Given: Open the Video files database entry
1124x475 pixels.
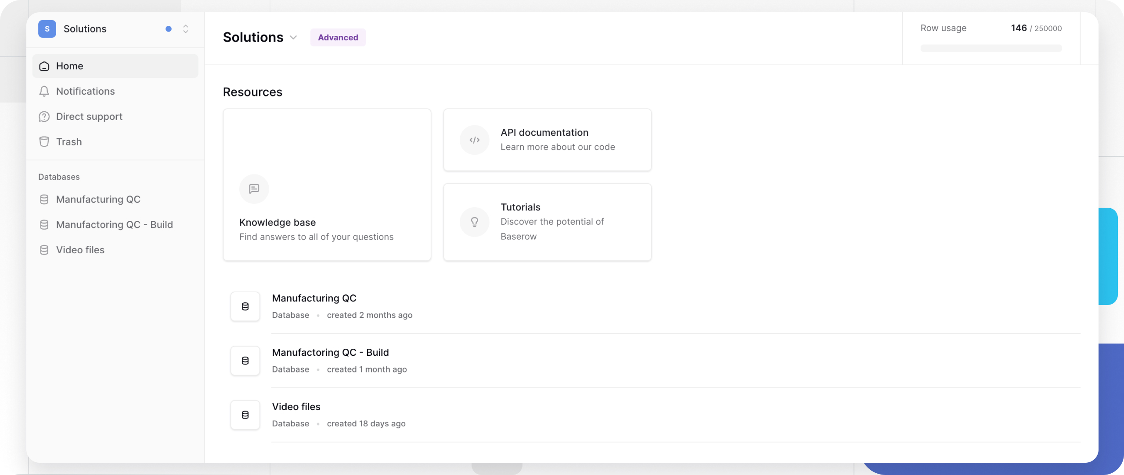Looking at the screenshot, I should click(296, 406).
